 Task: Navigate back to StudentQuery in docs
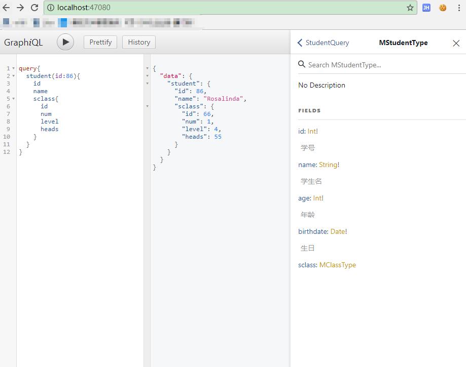click(327, 43)
